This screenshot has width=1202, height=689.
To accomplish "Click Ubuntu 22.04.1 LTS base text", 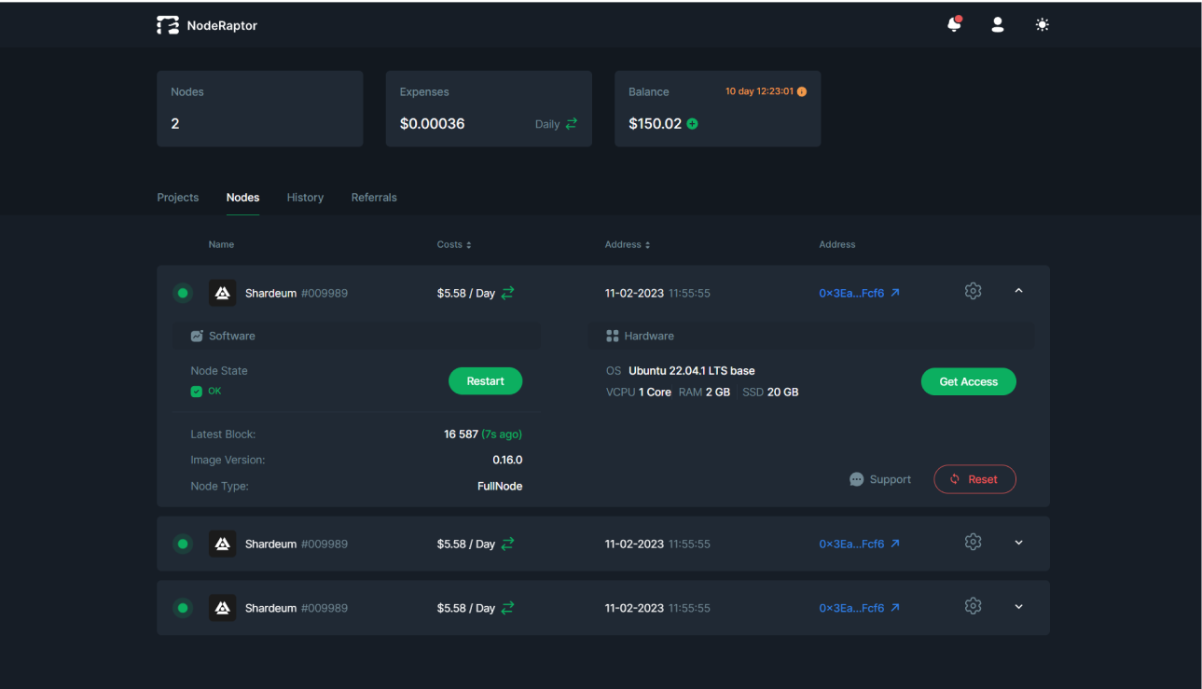I will pos(692,371).
